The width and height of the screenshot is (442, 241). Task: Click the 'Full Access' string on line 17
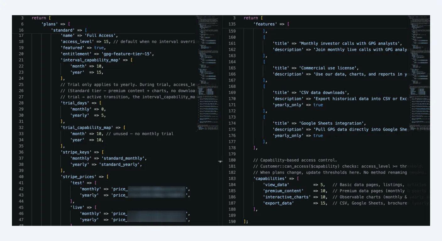pyautogui.click(x=101, y=35)
